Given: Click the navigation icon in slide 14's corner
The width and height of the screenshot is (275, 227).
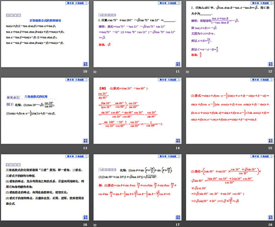Looking at the screenshot, I should [x=178, y=140].
